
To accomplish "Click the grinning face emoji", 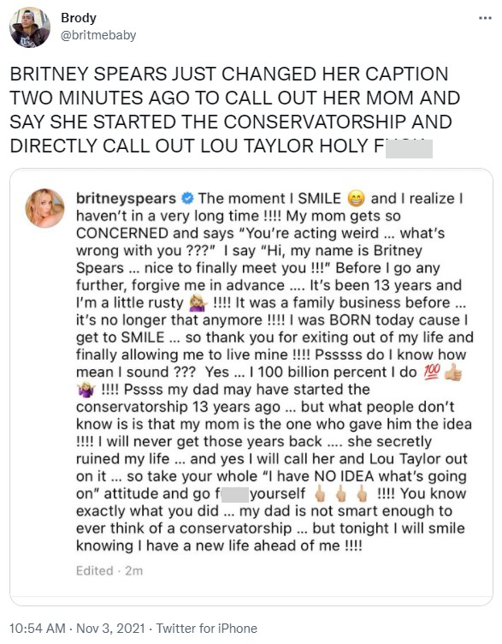I will pos(356,199).
